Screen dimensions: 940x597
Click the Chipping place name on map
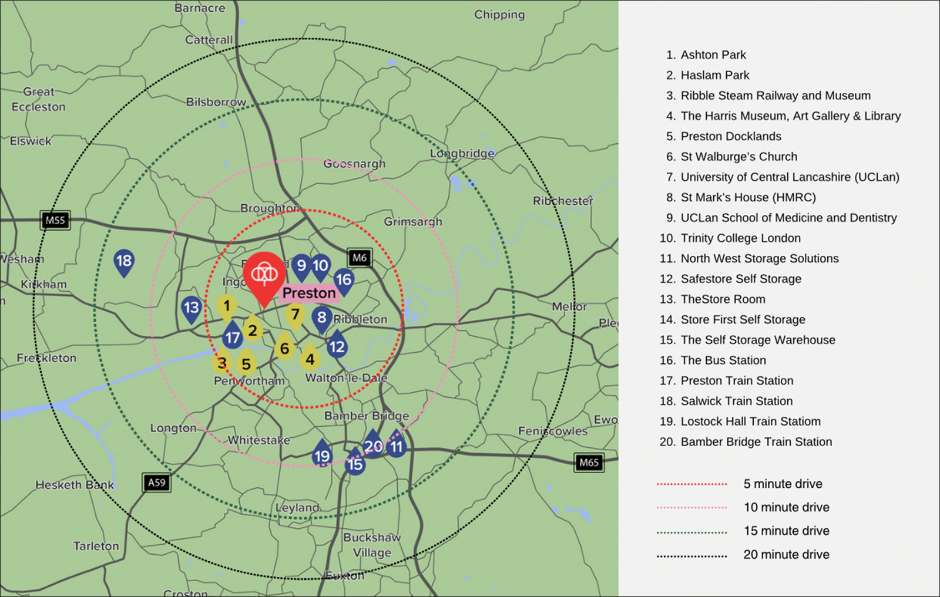coord(499,15)
